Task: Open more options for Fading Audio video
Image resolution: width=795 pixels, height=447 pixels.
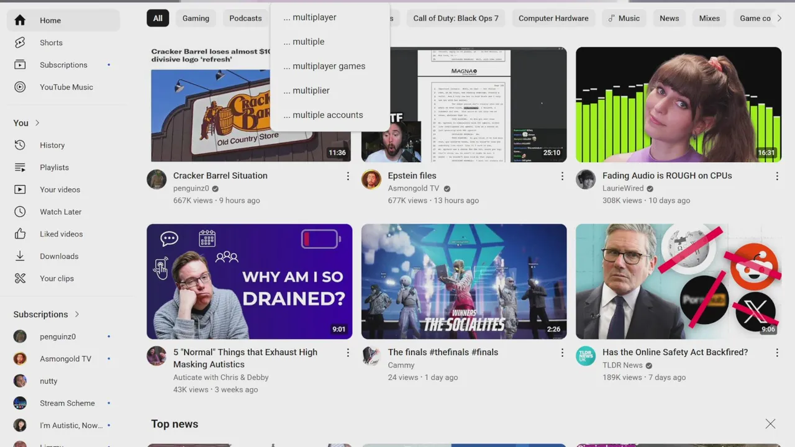Action: click(x=776, y=176)
